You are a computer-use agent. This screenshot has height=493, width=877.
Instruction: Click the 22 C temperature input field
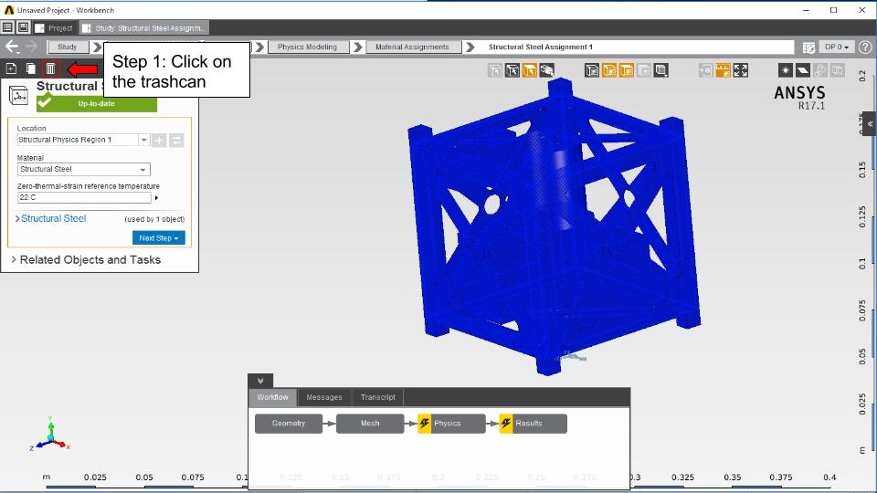pyautogui.click(x=84, y=197)
